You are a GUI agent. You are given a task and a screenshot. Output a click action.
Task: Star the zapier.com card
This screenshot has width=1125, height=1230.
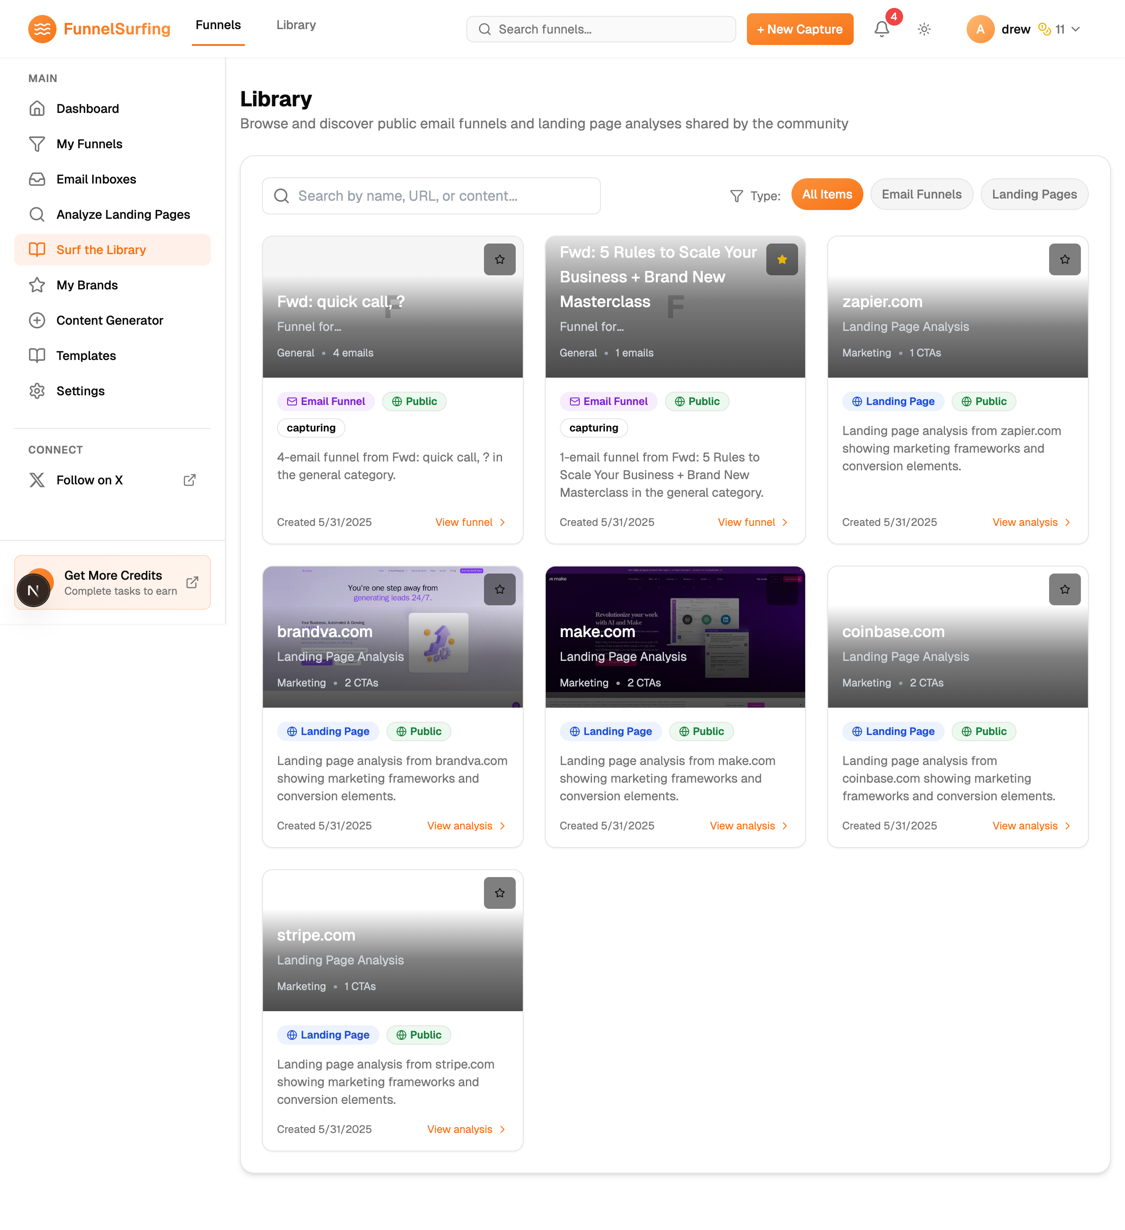[x=1064, y=259]
